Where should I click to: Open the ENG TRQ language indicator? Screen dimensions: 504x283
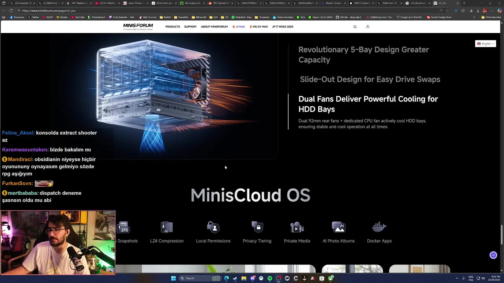coord(471,278)
